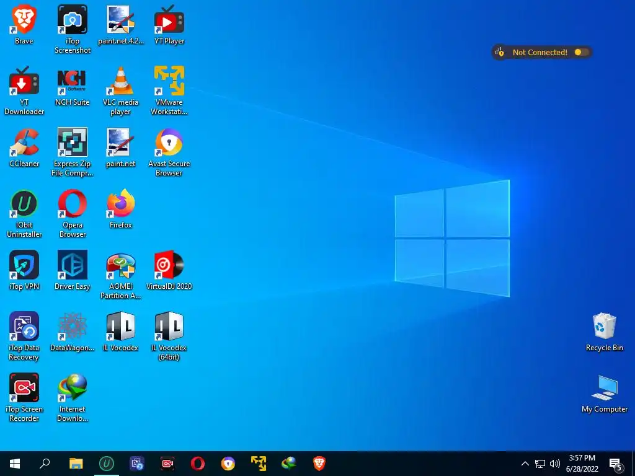Launch Brave from the taskbar
Viewport: 635px width, 476px height.
[319, 464]
